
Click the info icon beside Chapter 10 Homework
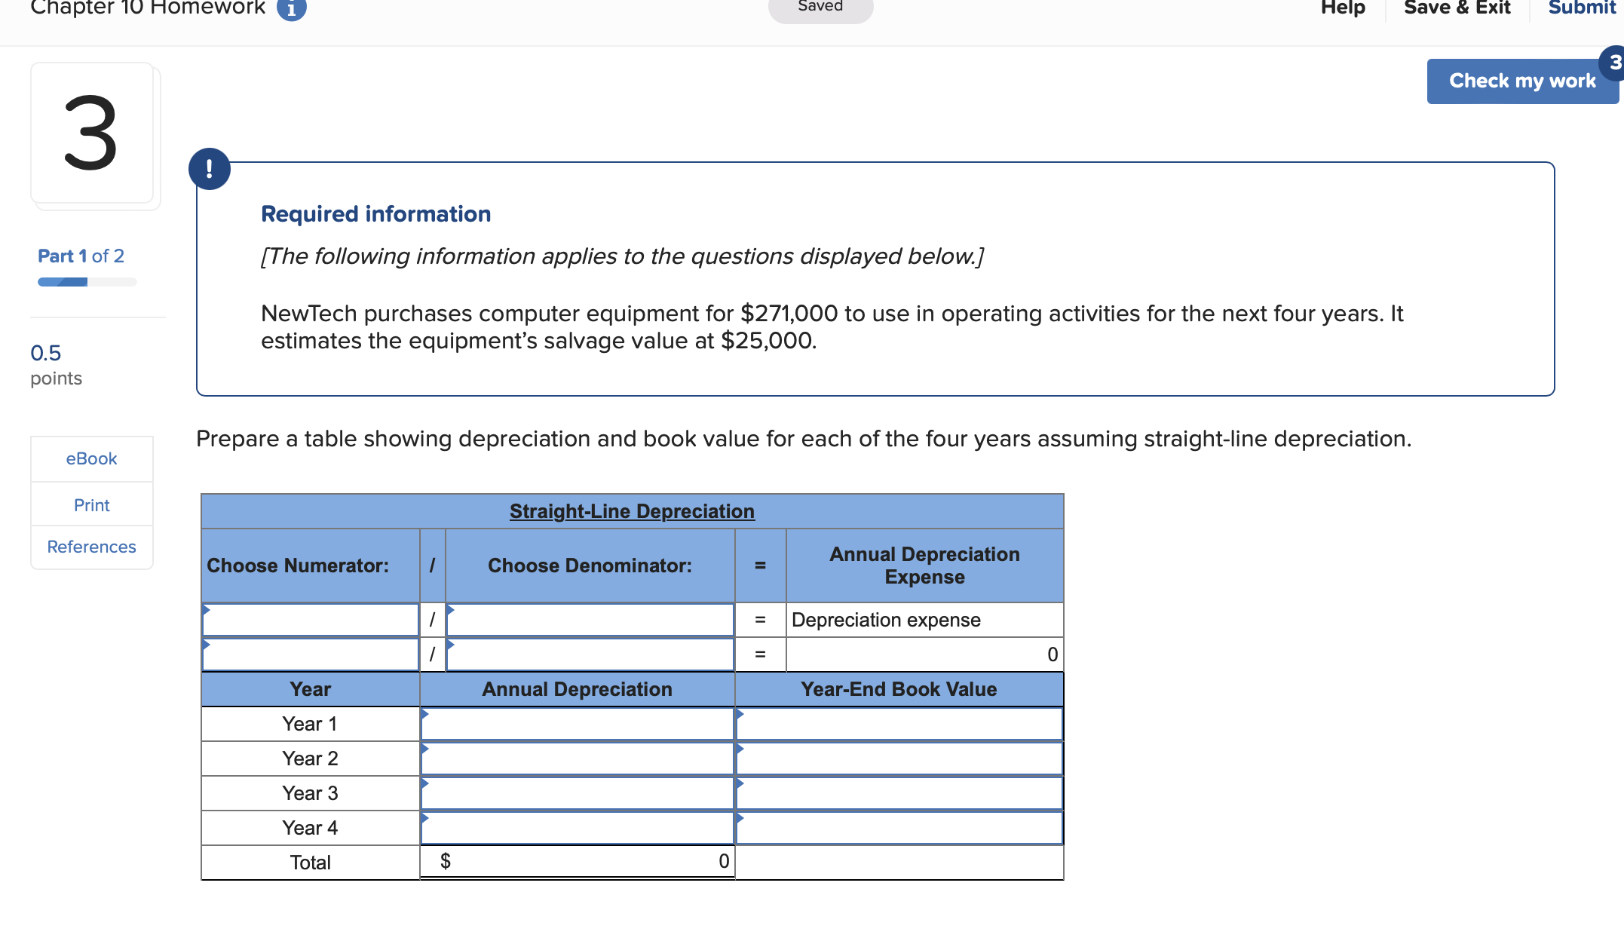pos(292,9)
